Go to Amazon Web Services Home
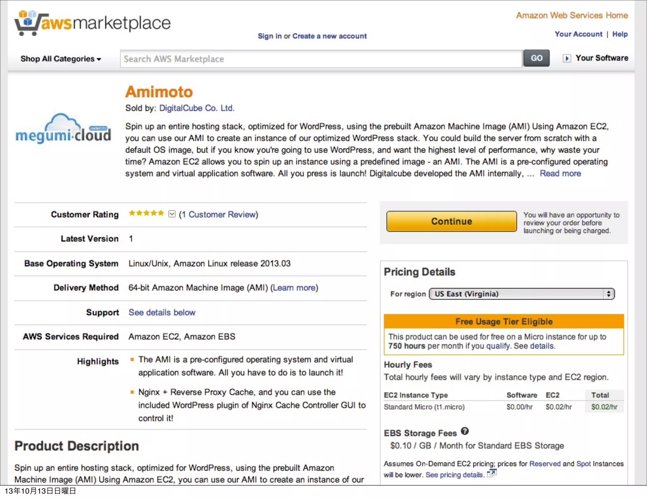 (x=572, y=15)
